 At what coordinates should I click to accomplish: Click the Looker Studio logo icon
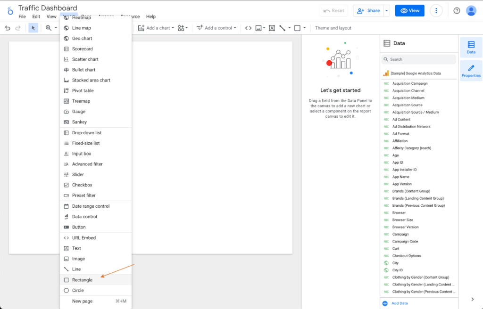pyautogui.click(x=10, y=11)
